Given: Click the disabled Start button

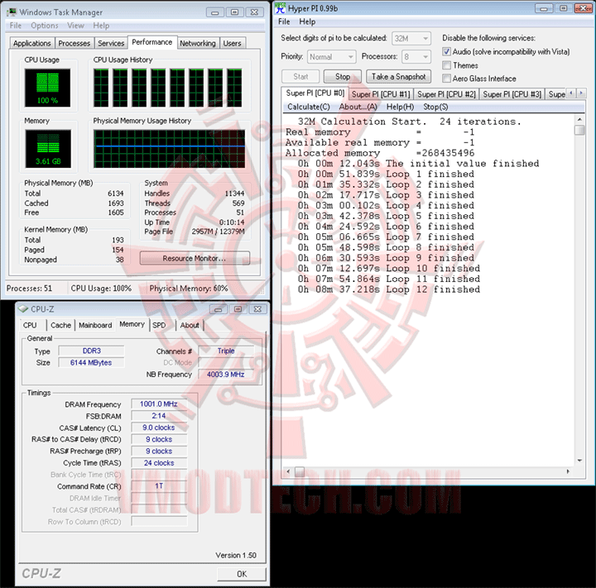Looking at the screenshot, I should pos(300,77).
